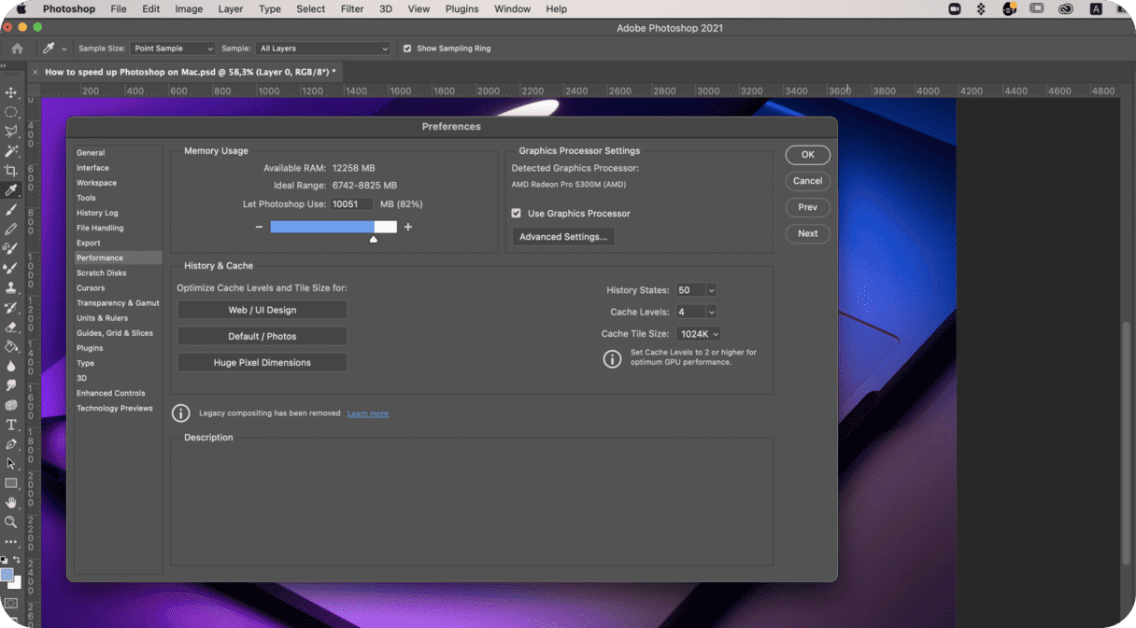Select the Path Selection arrow tool
1136x628 pixels.
click(11, 464)
